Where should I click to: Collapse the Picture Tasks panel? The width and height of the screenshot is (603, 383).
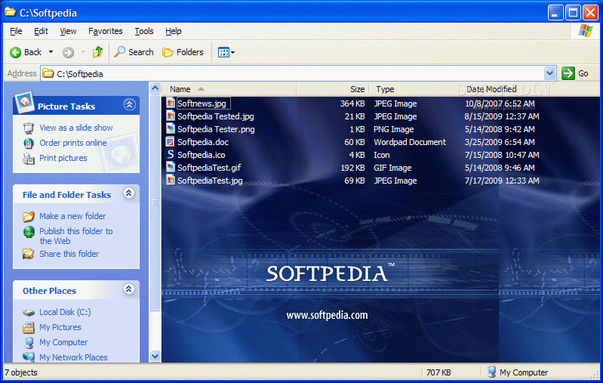click(129, 105)
